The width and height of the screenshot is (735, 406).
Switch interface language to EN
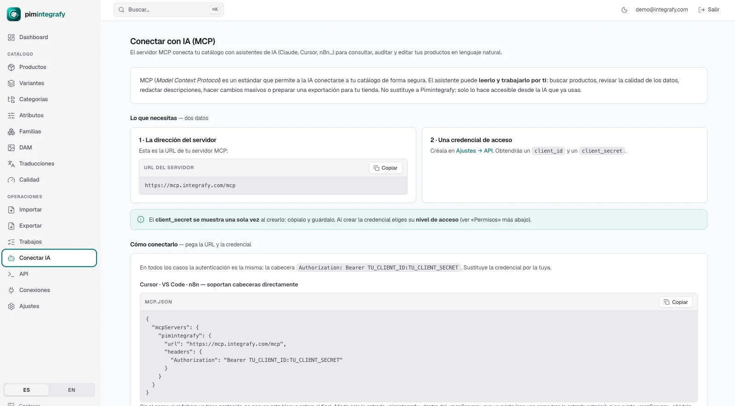(x=72, y=390)
